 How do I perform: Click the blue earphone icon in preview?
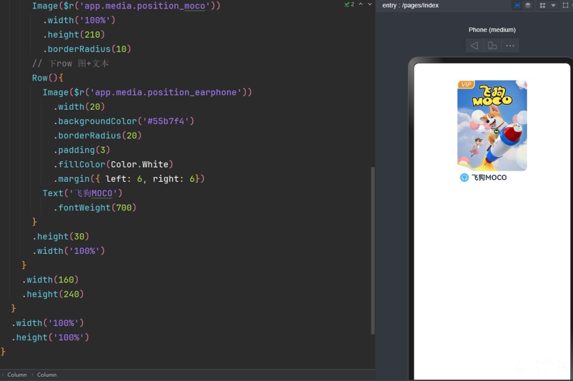pyautogui.click(x=464, y=178)
